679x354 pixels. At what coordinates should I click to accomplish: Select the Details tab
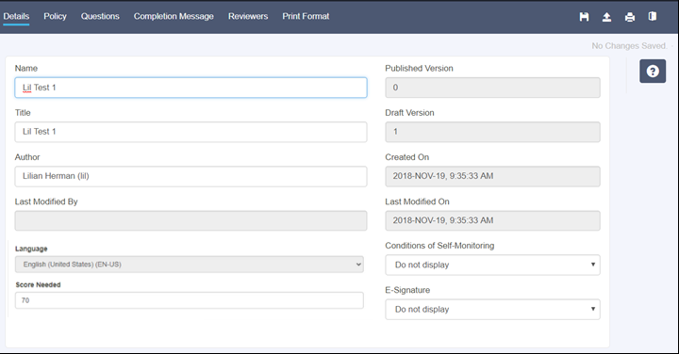pos(16,16)
